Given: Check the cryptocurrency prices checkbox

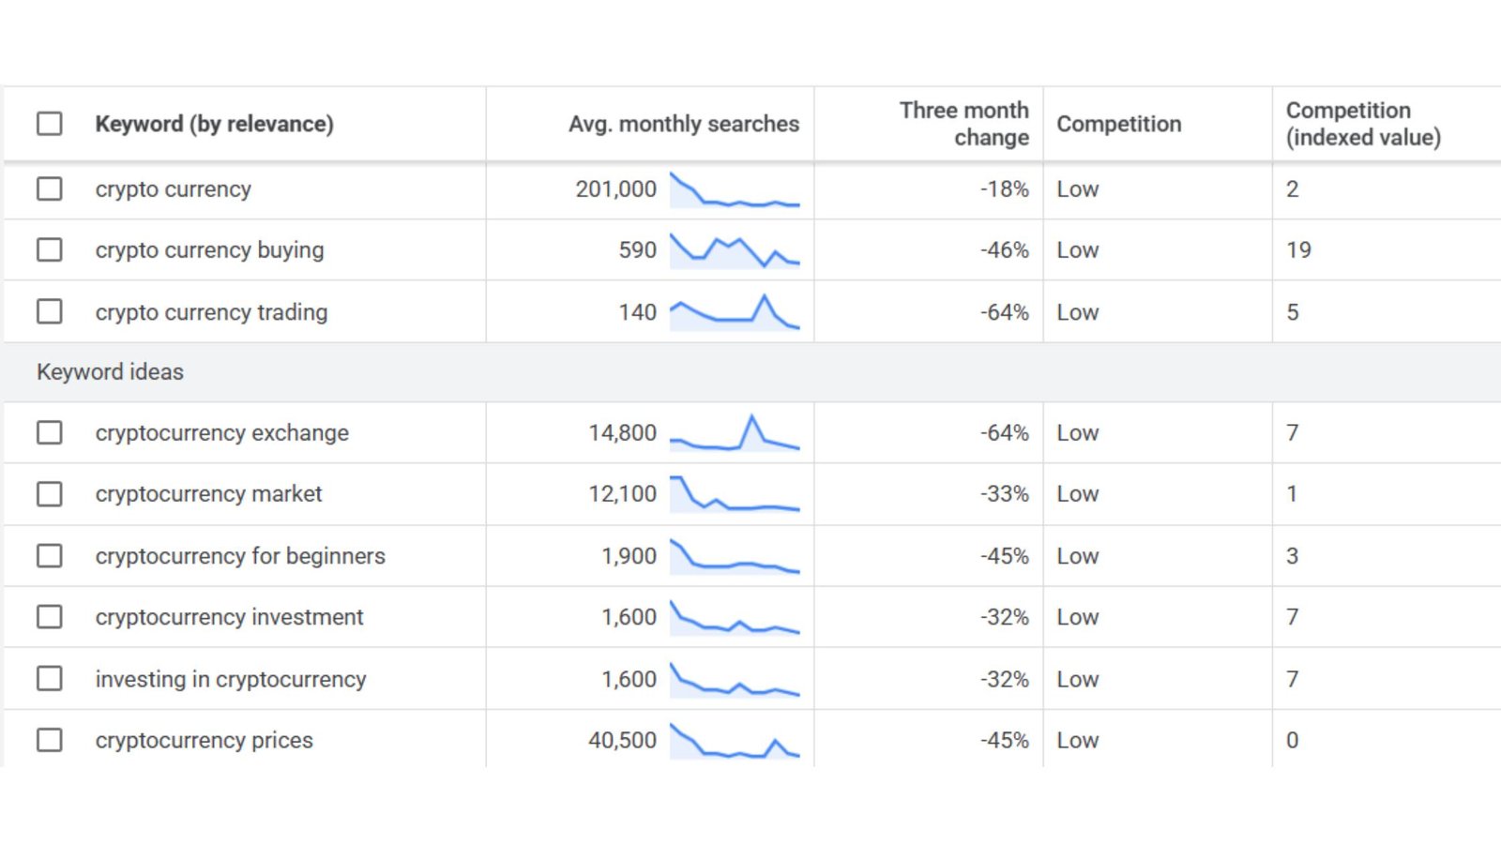Looking at the screenshot, I should pyautogui.click(x=49, y=739).
